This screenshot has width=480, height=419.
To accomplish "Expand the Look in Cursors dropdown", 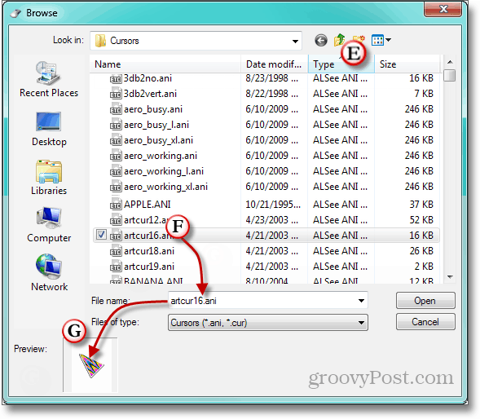I will (295, 41).
